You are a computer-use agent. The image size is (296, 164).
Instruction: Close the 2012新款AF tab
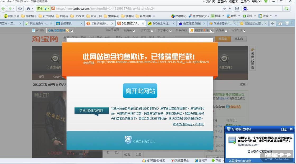[143, 23]
